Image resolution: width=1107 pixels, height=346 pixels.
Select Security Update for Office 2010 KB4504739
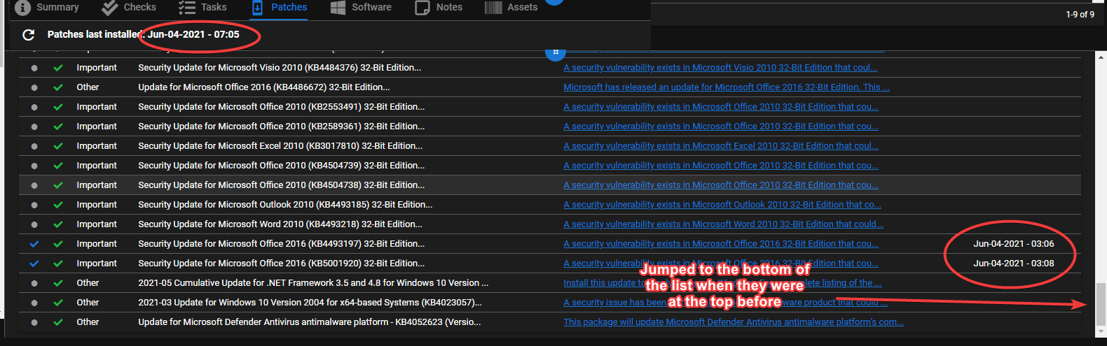282,166
